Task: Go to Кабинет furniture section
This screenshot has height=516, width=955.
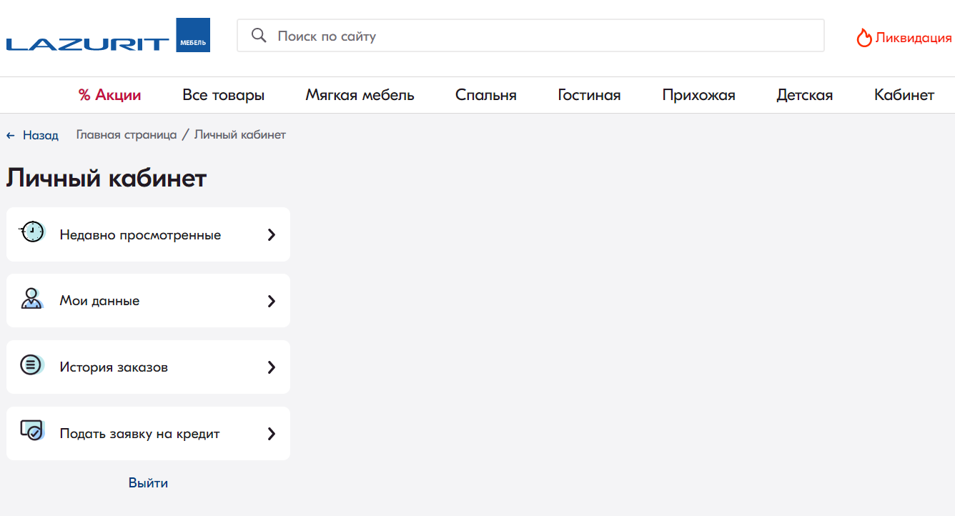Action: [904, 95]
